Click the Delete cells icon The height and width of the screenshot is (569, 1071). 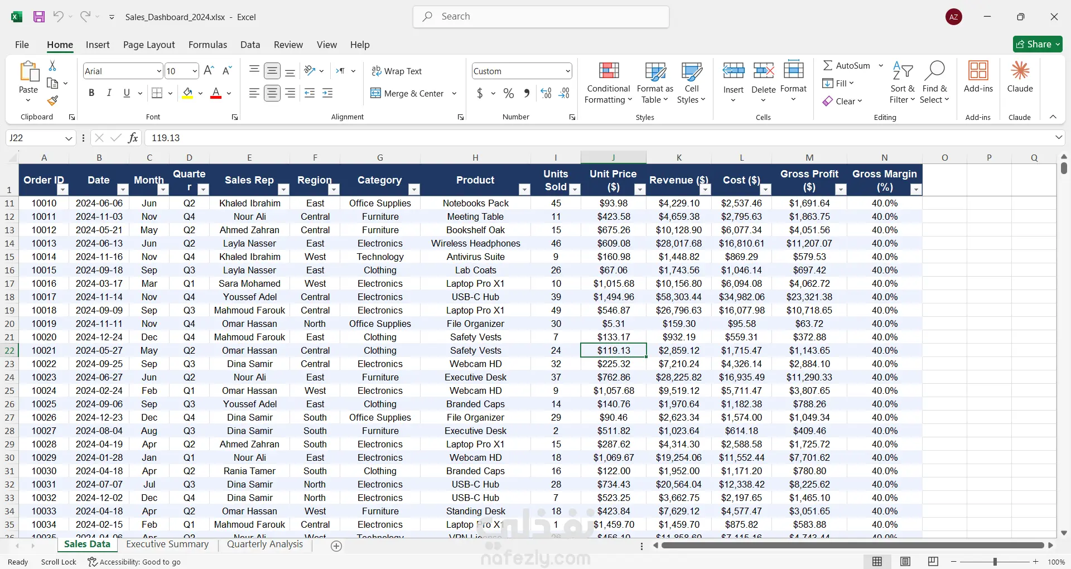pos(764,71)
